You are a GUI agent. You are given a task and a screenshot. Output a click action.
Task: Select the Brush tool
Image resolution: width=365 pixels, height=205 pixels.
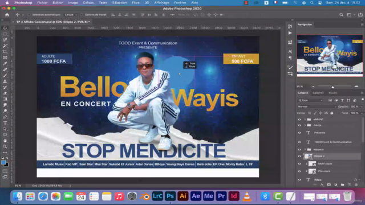click(x=5, y=76)
